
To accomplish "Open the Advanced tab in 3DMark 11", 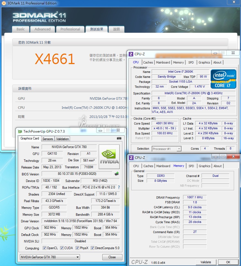I will 42,29.
